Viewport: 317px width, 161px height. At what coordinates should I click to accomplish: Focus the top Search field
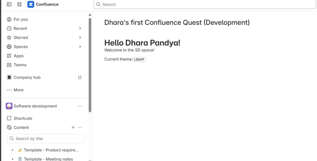(205, 4)
